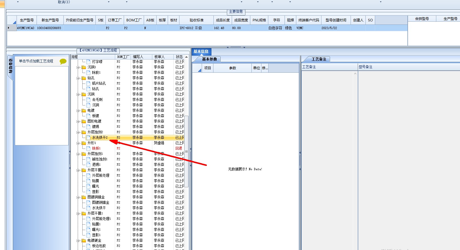This screenshot has height=250, width=460.
Task: Click the 工艺备注 text area
Action: pos(327,160)
